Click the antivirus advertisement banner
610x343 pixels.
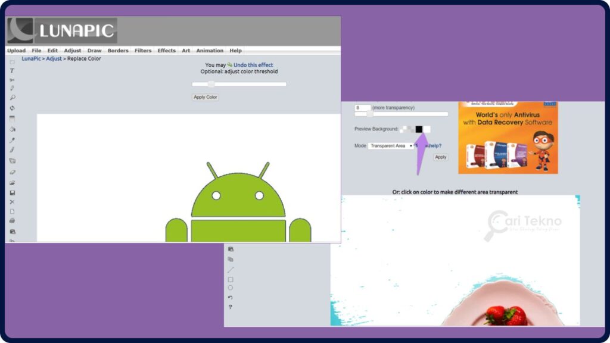tap(508, 138)
